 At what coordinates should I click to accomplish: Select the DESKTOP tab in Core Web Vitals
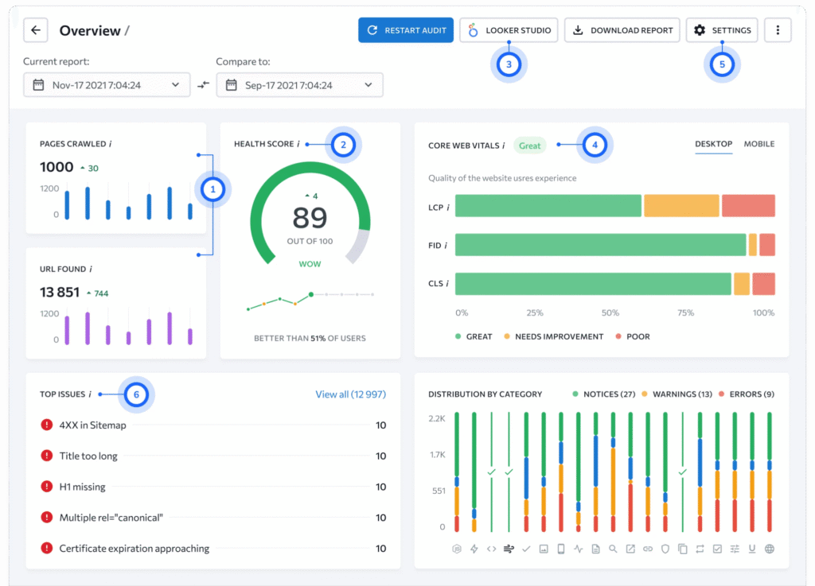tap(713, 144)
